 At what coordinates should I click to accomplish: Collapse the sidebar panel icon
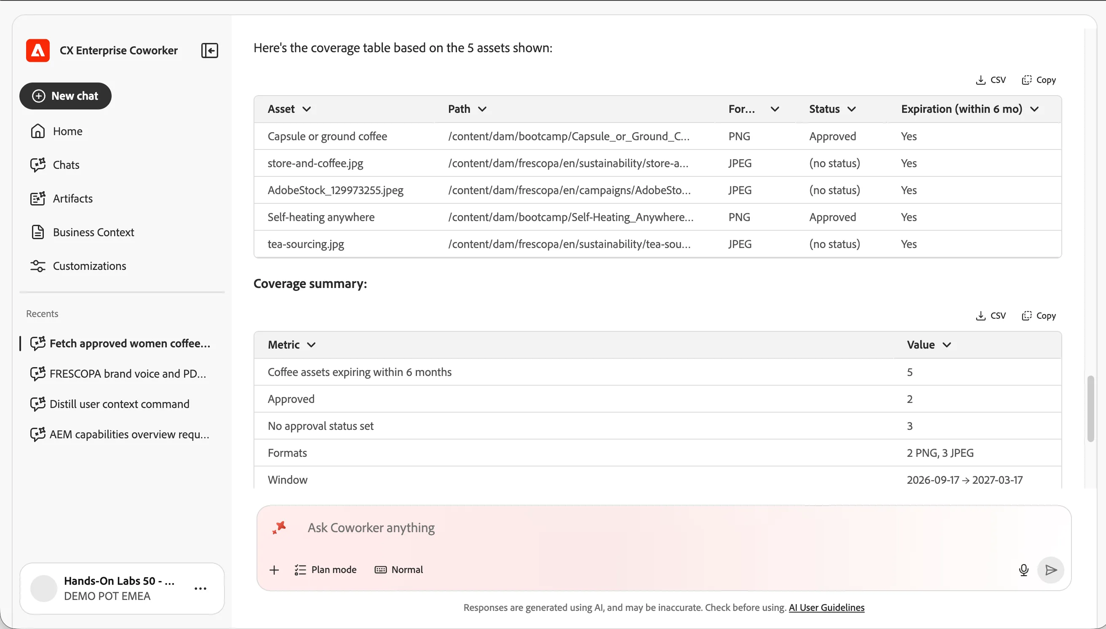pos(210,51)
